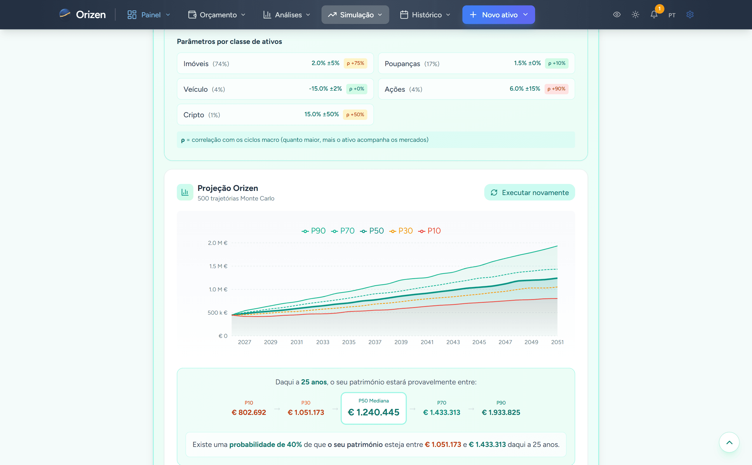Viewport: 752px width, 465px height.
Task: Click the P70 value € 1.433.313
Action: (442, 412)
